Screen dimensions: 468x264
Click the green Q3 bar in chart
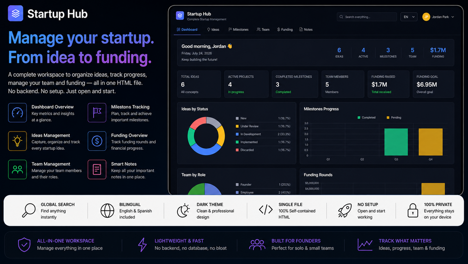(x=396, y=142)
